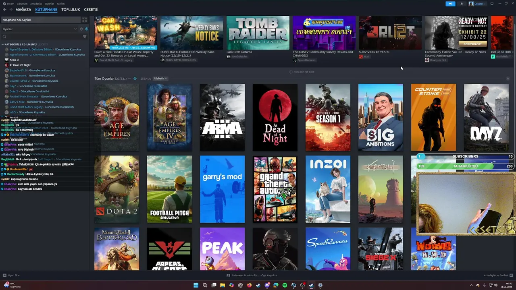Open the Görünüm menu
This screenshot has width=516, height=290.
[22, 4]
